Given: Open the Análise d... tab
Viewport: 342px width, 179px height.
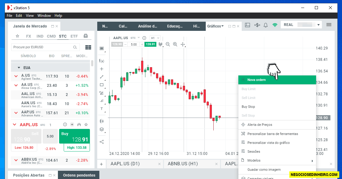Looking at the screenshot, I should pyautogui.click(x=148, y=26).
